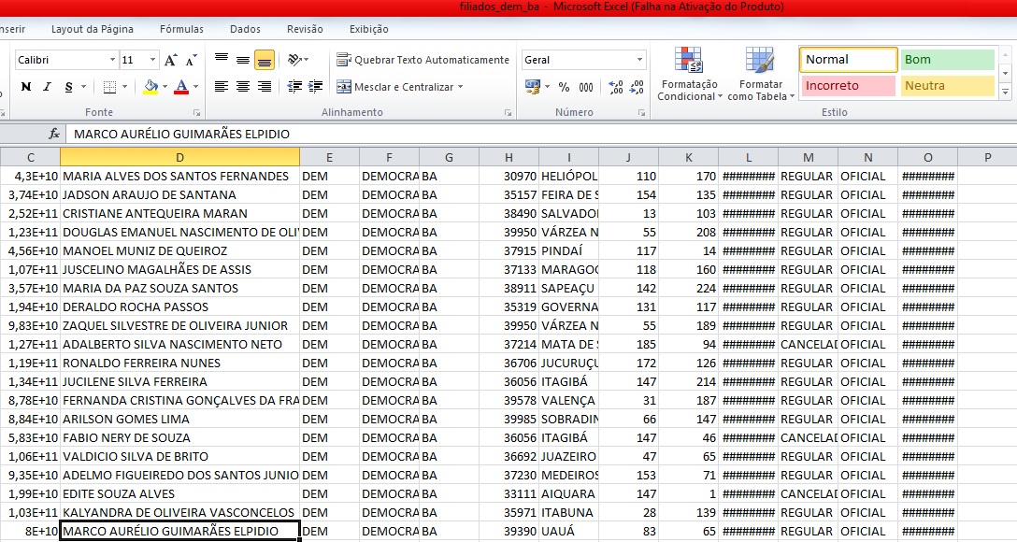This screenshot has width=1017, height=542.
Task: Select cell with FABIO NERY DE SOUZA
Action: point(179,437)
